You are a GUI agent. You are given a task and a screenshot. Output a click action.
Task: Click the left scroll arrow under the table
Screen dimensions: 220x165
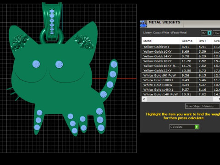(144, 99)
